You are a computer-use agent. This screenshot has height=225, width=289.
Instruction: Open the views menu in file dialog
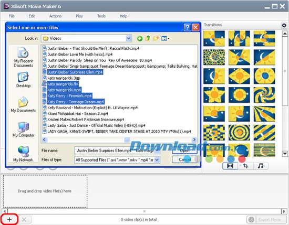click(x=165, y=38)
